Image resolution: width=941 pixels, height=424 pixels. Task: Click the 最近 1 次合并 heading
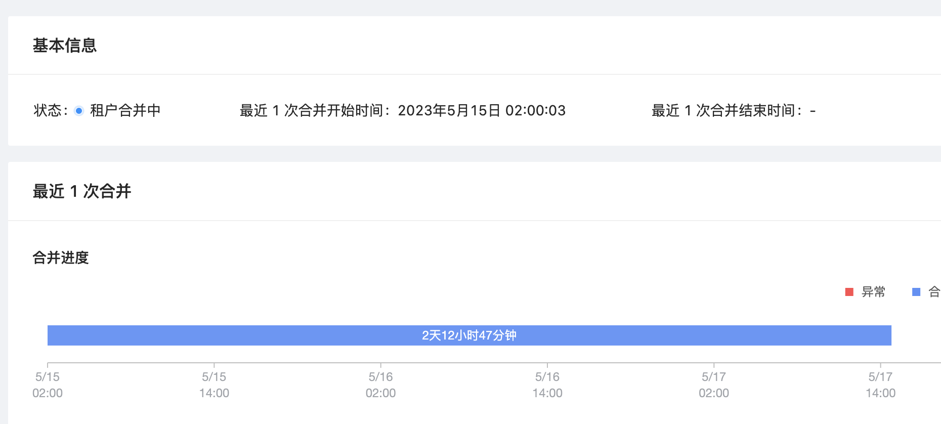pyautogui.click(x=82, y=191)
